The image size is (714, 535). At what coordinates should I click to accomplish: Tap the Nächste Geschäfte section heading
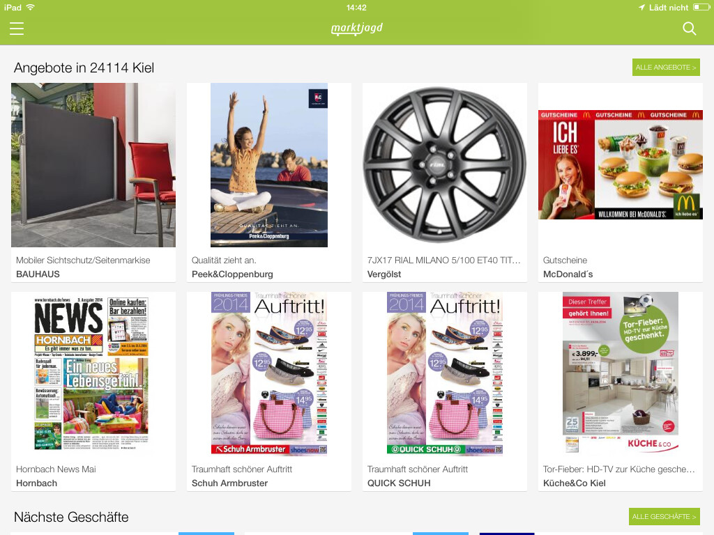[x=71, y=517]
